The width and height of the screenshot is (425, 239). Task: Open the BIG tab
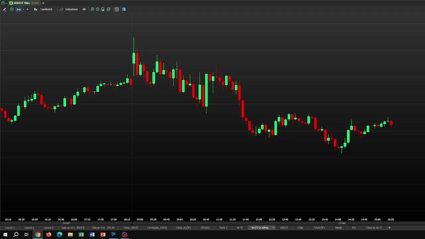point(354,228)
